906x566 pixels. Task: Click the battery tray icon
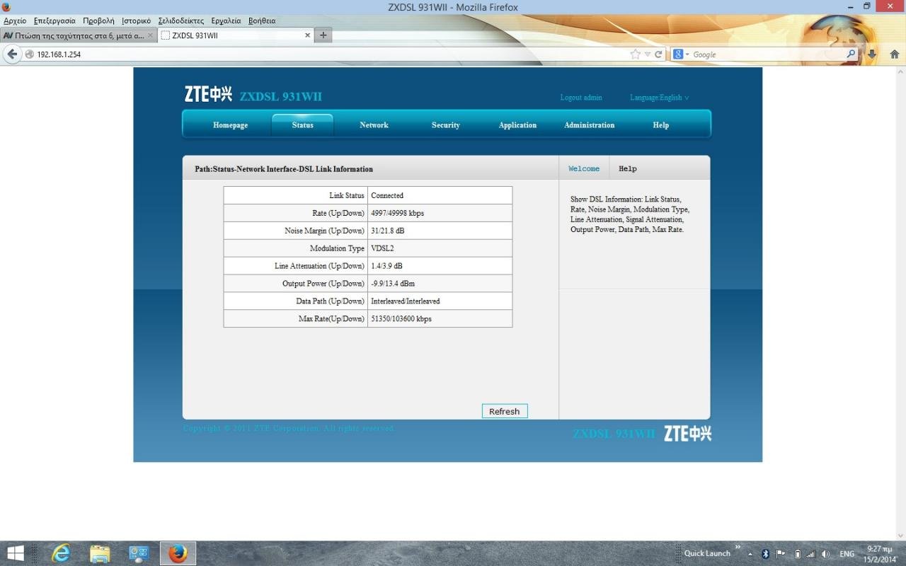(798, 554)
